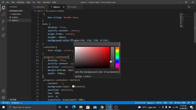Viewport: 196px width, 110px height.
Task: Close the style.css tab
Action: pos(64,7)
